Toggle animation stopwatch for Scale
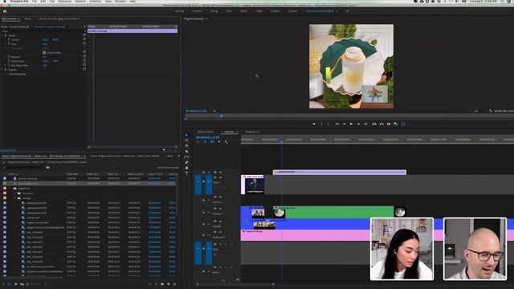This screenshot has width=514, height=289. click(9, 44)
